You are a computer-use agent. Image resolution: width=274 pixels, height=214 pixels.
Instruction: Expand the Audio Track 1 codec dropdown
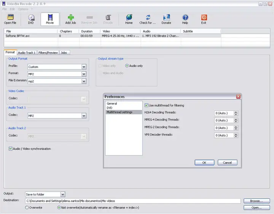[84, 116]
